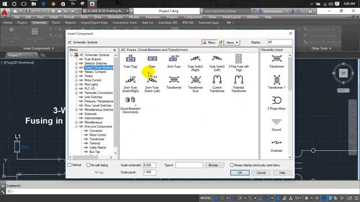
Task: Select Pilot Lights in the menu tree
Action: [x=91, y=84]
